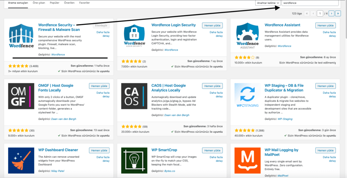Open developer link MailPoet
This screenshot has height=178, width=347.
pos(283,176)
